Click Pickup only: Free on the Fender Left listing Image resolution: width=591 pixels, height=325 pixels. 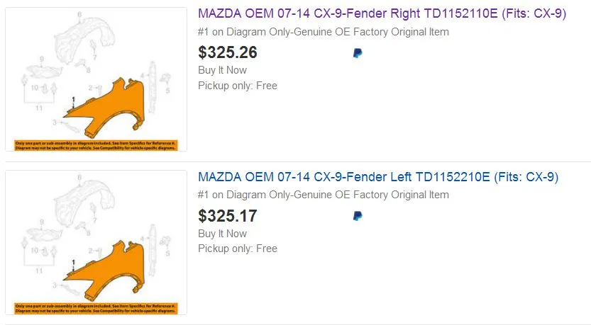(238, 249)
